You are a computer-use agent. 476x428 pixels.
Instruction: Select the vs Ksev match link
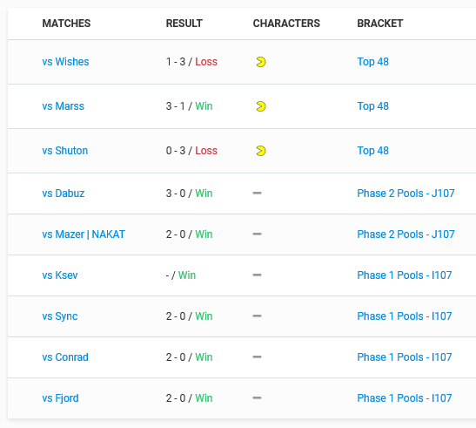(x=60, y=275)
